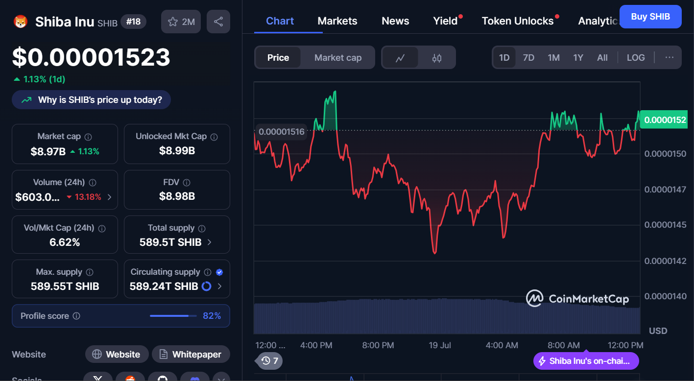
Task: Open the Token Unlocks tab
Action: point(518,21)
